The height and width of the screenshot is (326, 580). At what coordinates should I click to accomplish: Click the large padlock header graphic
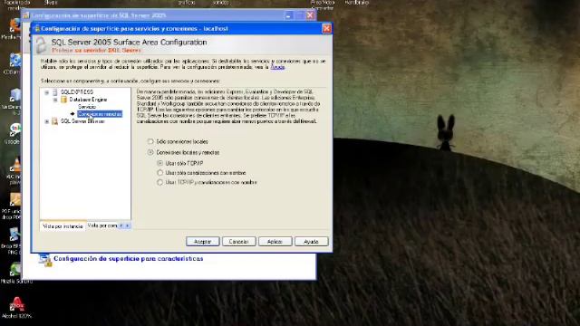click(41, 46)
